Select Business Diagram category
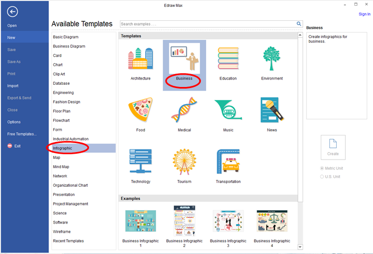Image resolution: width=373 pixels, height=254 pixels. coord(69,46)
